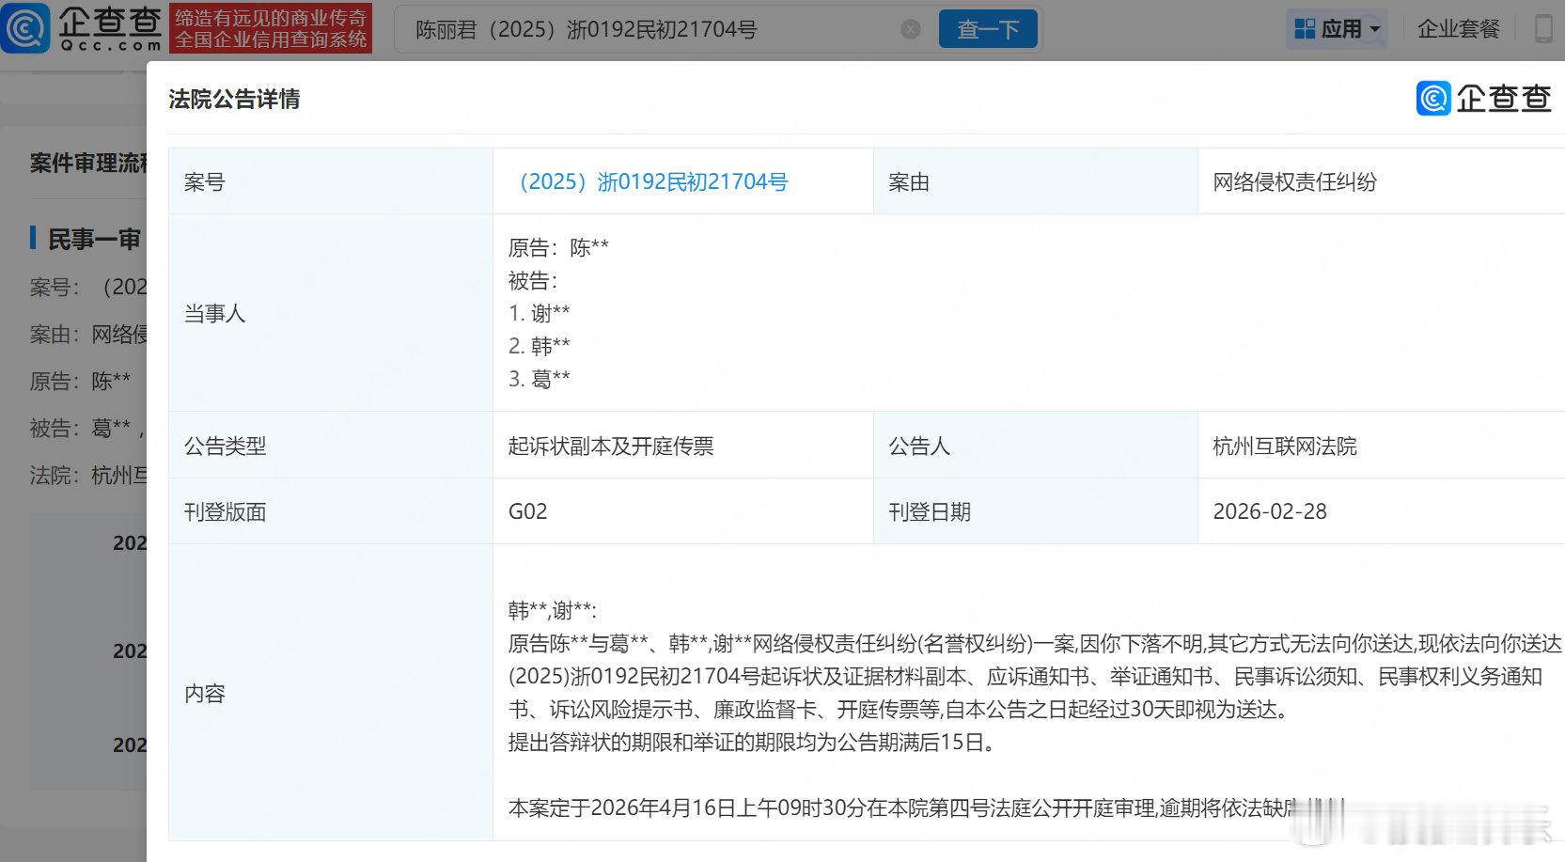Click the 公告类型 row label

225,446
